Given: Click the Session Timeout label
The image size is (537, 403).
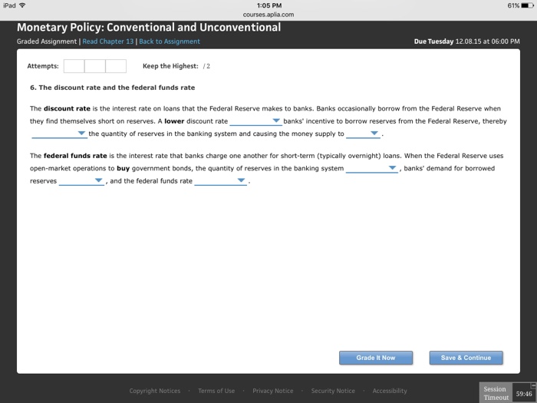Looking at the screenshot, I should coord(496,393).
